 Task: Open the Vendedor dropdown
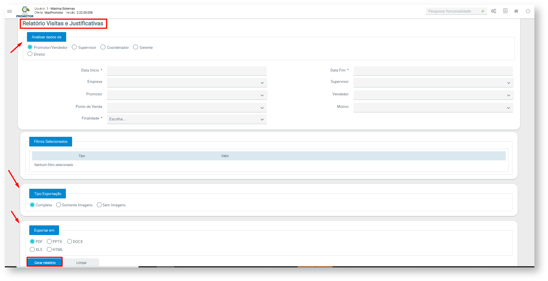tap(433, 95)
